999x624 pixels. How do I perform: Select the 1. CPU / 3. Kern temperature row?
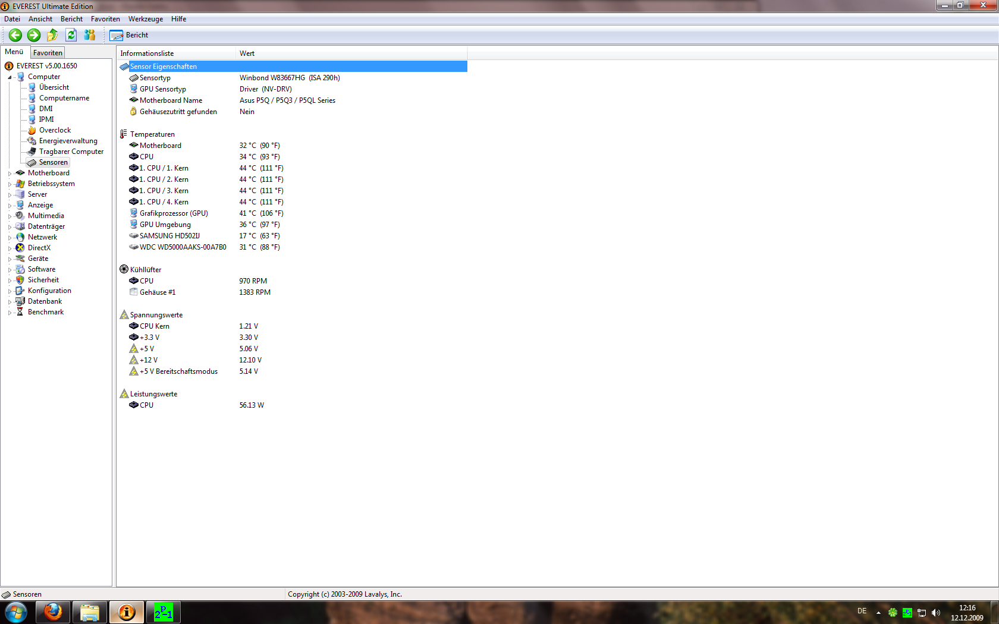[293, 191]
